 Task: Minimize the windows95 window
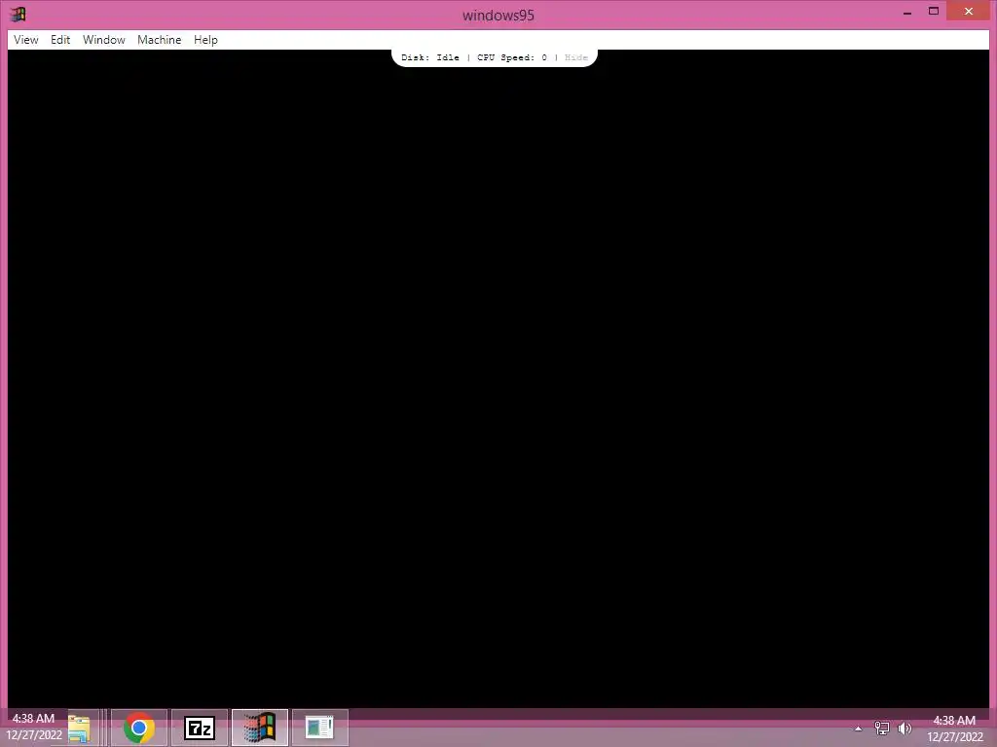pyautogui.click(x=907, y=12)
